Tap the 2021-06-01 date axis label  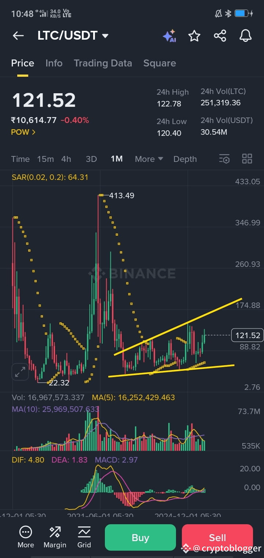(x=100, y=515)
